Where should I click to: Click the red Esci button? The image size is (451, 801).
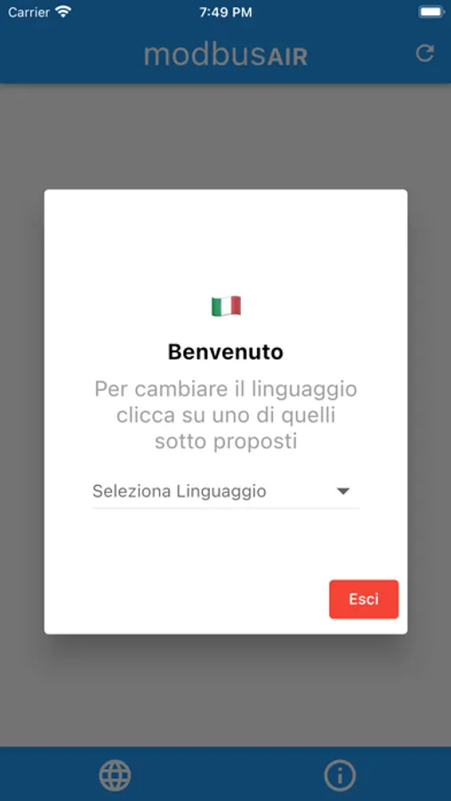364,599
